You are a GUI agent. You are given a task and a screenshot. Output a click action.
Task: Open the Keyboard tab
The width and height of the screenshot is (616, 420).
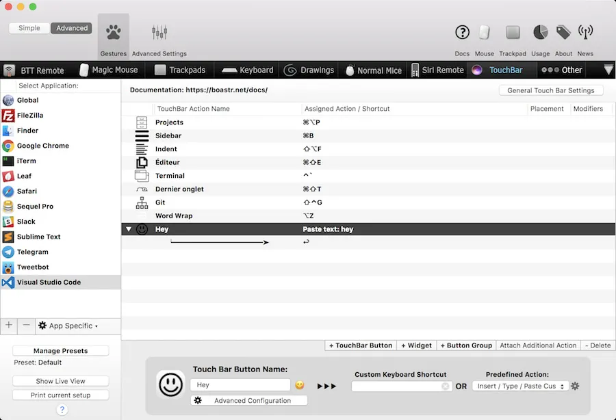(248, 70)
